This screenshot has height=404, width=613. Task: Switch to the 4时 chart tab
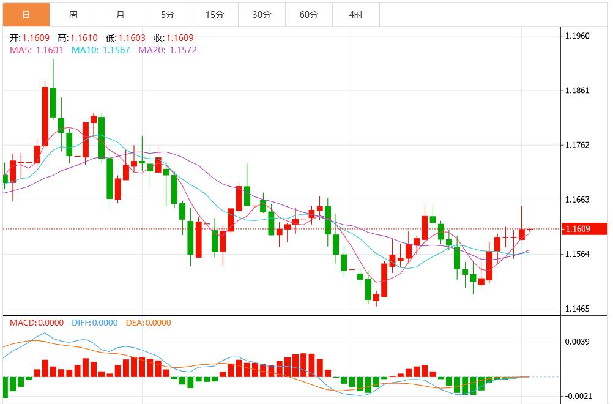click(355, 15)
